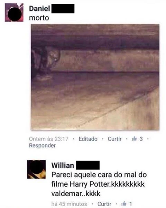The image size is (166, 208).
Task: Click the 'Ontem às 23:17' timestamp
Action: tap(49, 139)
